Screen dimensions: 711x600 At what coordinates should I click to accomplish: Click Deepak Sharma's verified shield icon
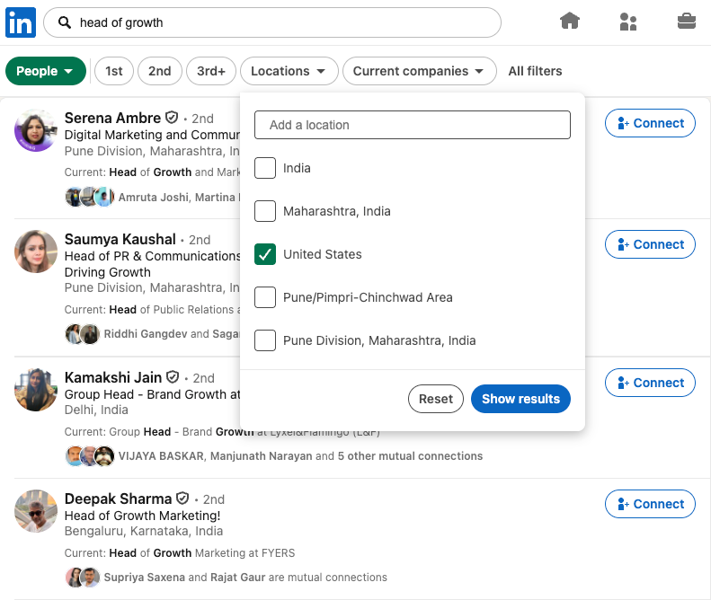pos(182,498)
